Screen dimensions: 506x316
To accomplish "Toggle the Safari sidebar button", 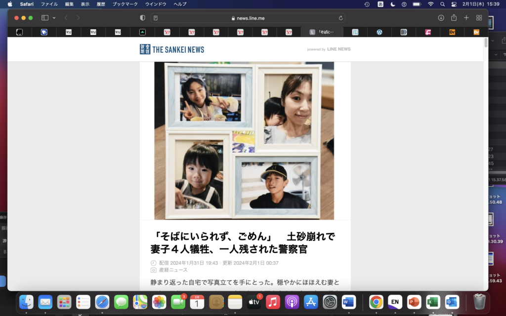I will [45, 18].
